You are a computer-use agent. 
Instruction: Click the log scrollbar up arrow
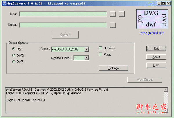(x=166, y=90)
